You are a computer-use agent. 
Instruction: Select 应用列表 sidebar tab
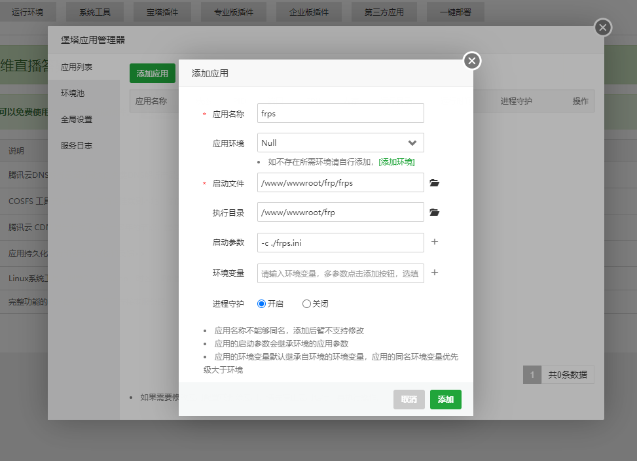[x=77, y=67]
